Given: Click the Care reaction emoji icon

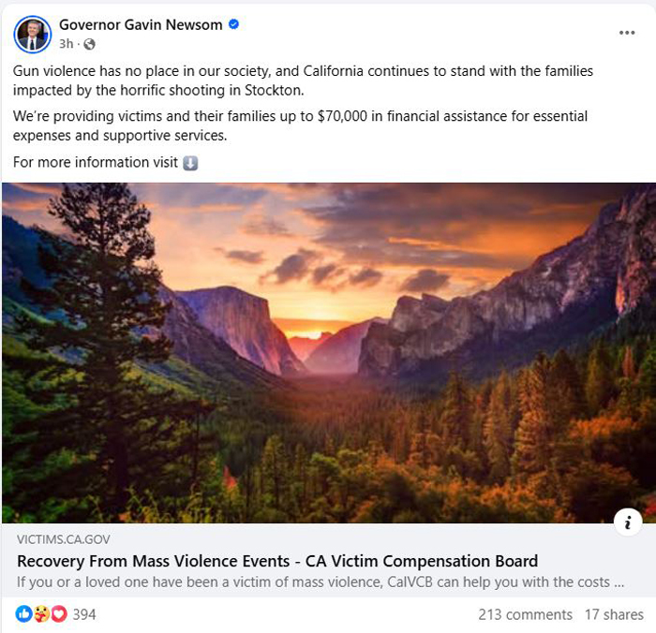Looking at the screenshot, I should (x=41, y=614).
